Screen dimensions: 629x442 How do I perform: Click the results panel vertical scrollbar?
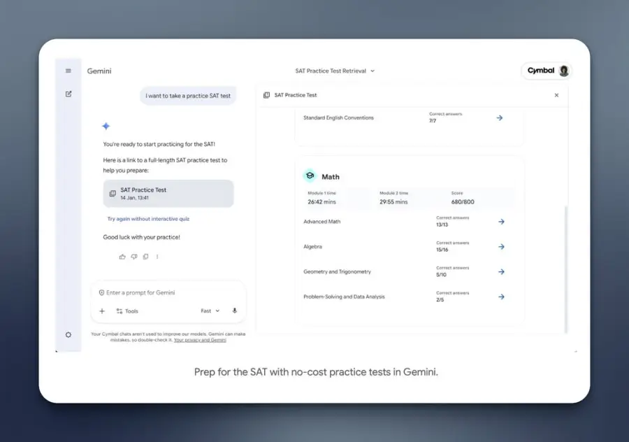tap(565, 269)
